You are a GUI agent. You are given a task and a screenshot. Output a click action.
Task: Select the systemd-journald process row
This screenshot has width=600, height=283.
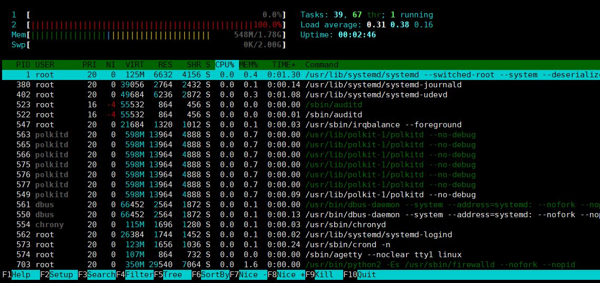(x=301, y=85)
